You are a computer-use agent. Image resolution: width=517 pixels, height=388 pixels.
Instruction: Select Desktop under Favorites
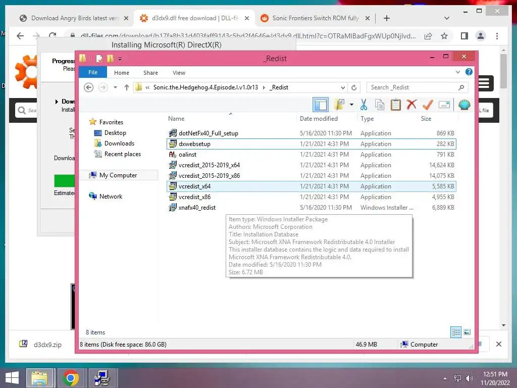(x=115, y=133)
